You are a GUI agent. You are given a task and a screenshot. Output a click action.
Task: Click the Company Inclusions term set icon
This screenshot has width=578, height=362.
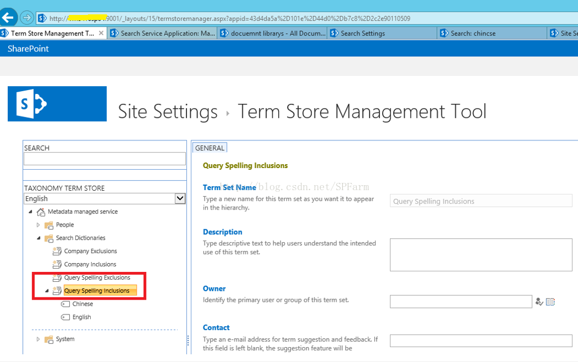(57, 264)
